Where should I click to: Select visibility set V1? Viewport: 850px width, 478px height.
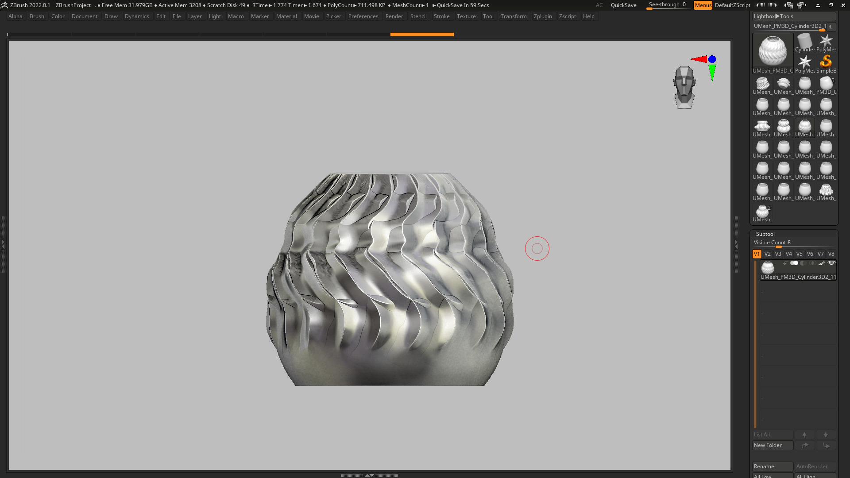(x=757, y=254)
